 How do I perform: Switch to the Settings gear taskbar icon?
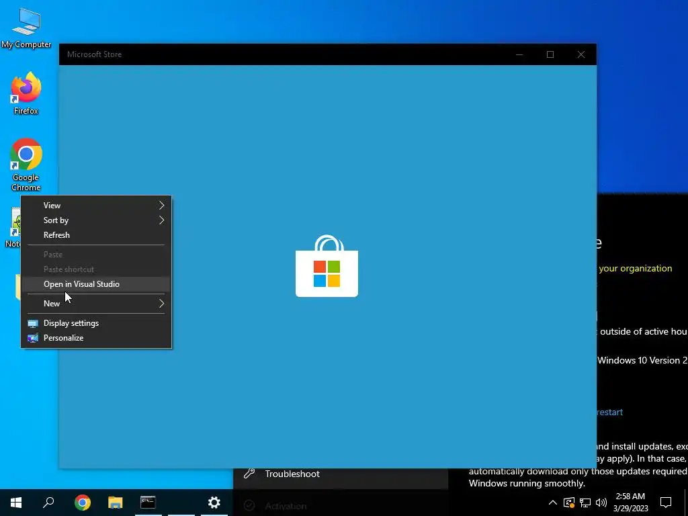tap(214, 503)
